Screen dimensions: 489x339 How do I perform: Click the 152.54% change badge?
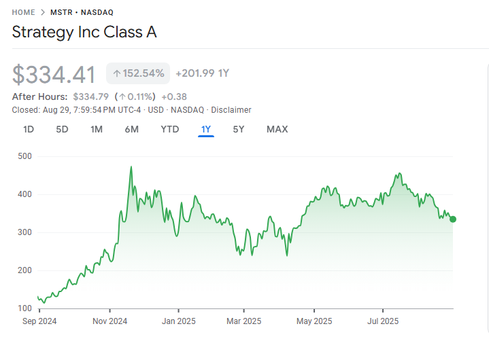click(x=138, y=73)
